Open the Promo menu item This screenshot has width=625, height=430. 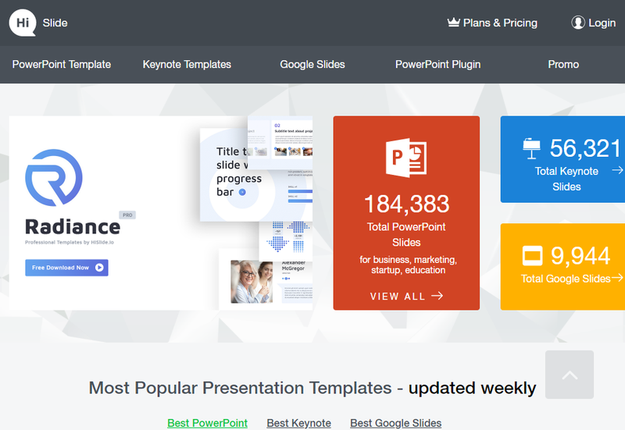click(x=563, y=65)
